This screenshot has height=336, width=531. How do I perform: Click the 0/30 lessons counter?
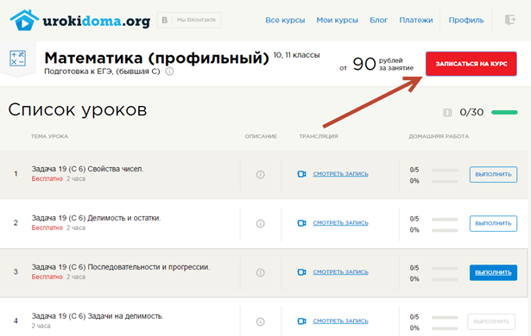471,112
